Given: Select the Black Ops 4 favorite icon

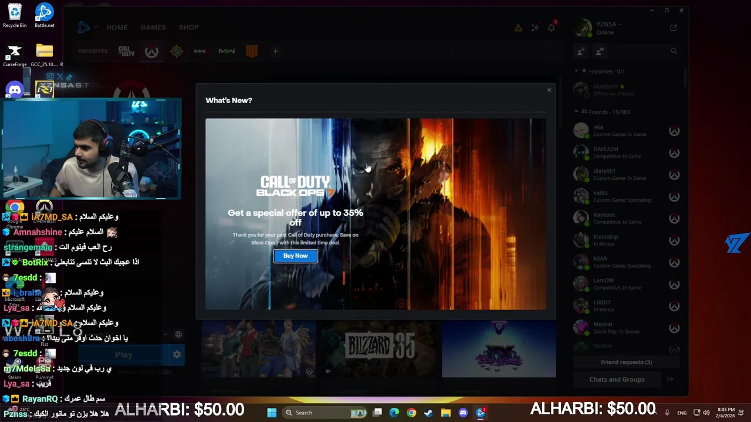Looking at the screenshot, I should pyautogui.click(x=252, y=51).
